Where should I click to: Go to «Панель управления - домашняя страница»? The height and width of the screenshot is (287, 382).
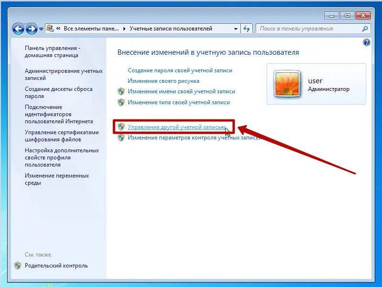(52, 51)
